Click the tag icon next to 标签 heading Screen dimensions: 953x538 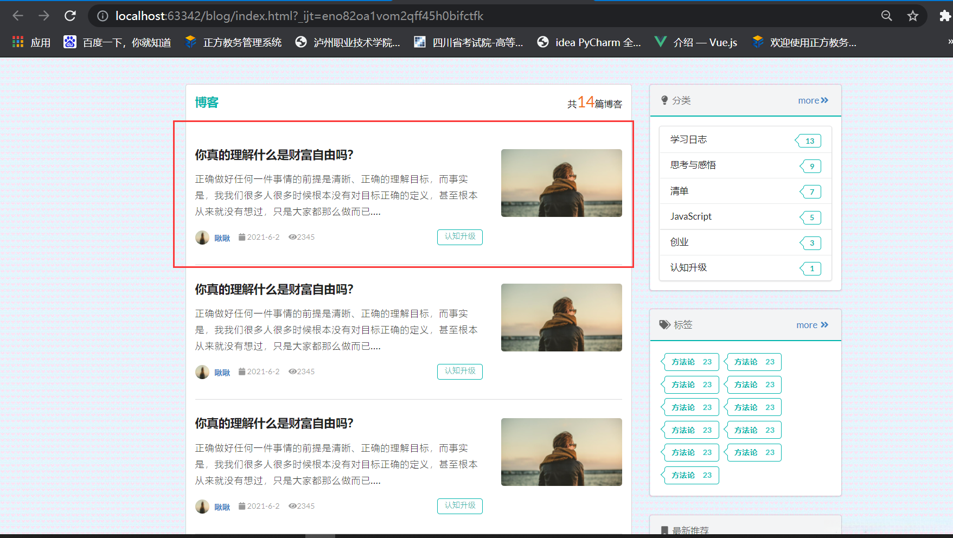(664, 324)
